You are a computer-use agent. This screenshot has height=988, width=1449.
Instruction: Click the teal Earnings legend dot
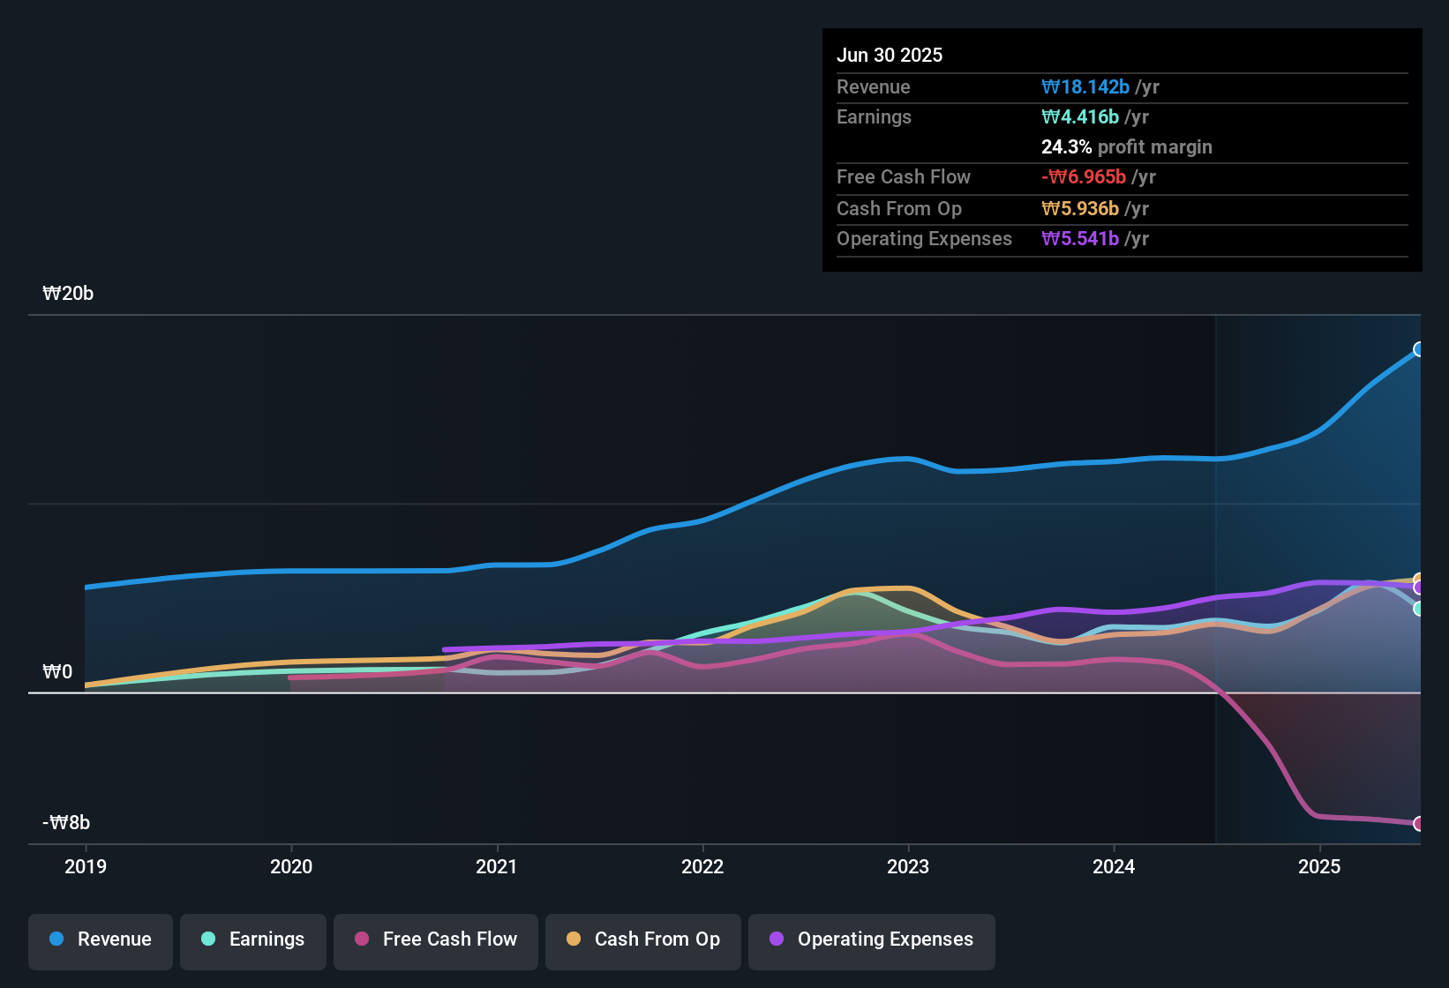click(208, 939)
